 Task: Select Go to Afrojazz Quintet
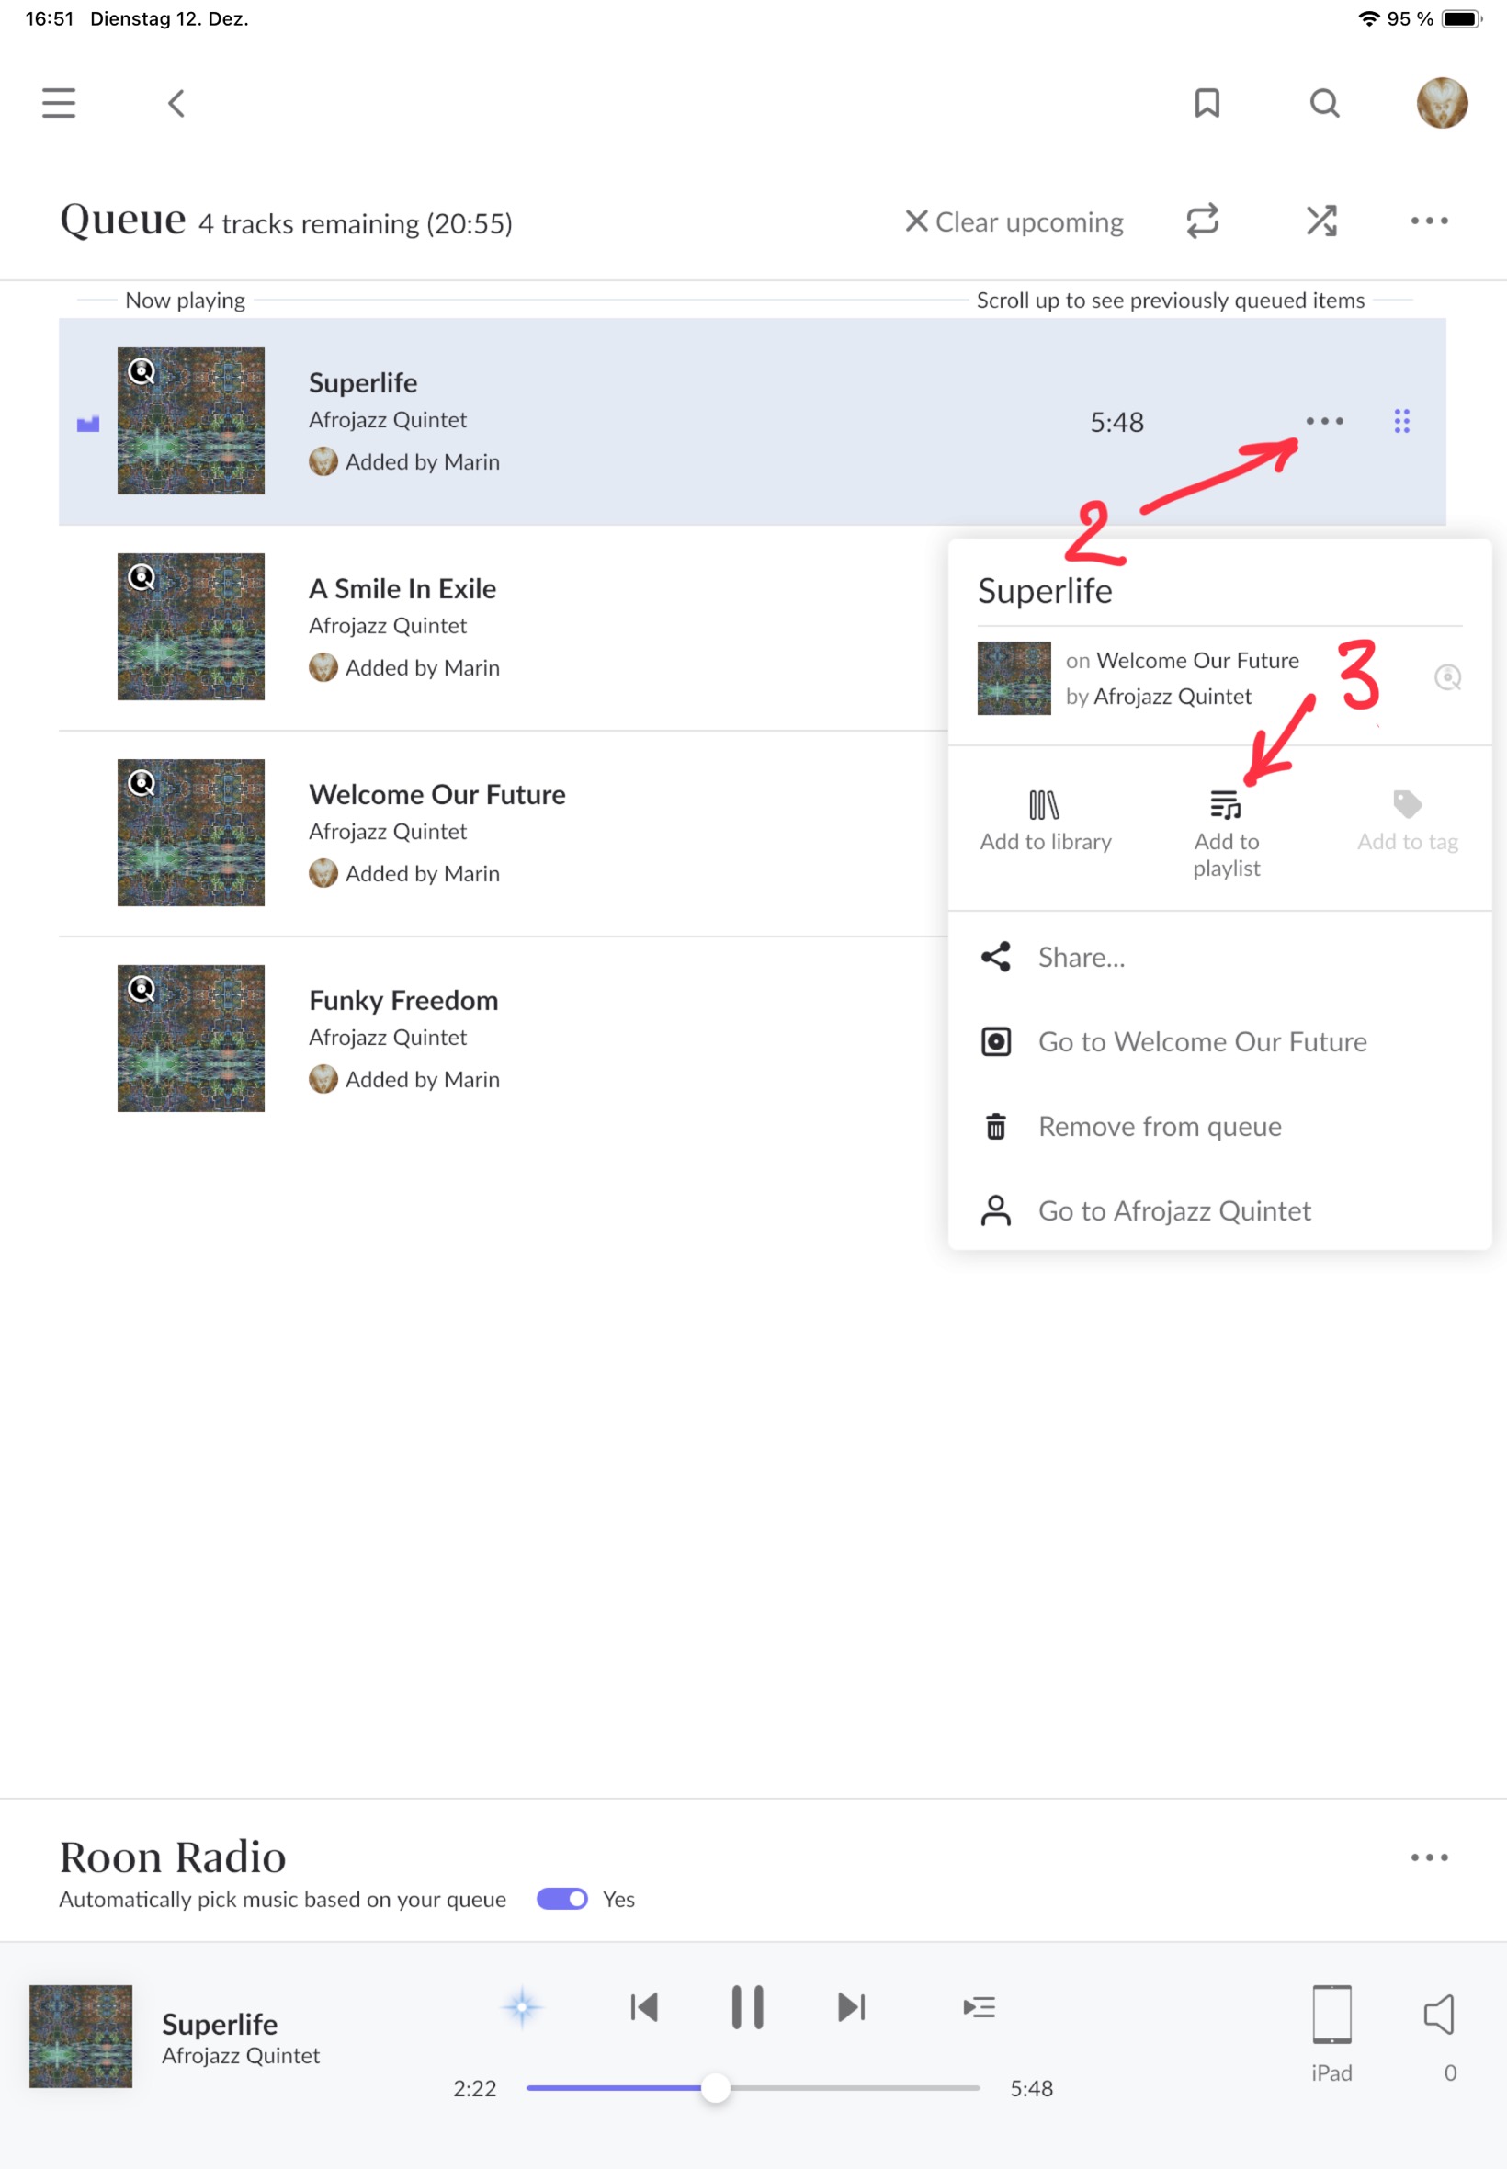tap(1220, 1211)
